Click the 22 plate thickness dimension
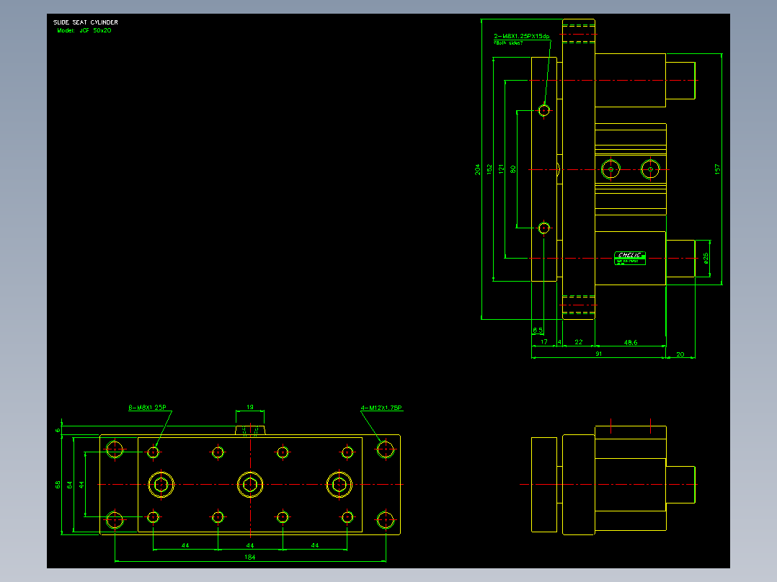Image resolution: width=777 pixels, height=582 pixels. point(578,342)
